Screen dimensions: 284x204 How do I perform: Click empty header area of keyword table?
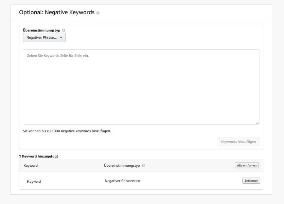click(191, 166)
